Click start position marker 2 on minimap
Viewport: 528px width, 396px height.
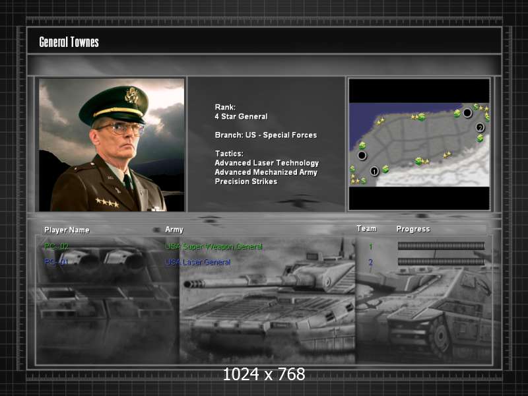pyautogui.click(x=480, y=127)
